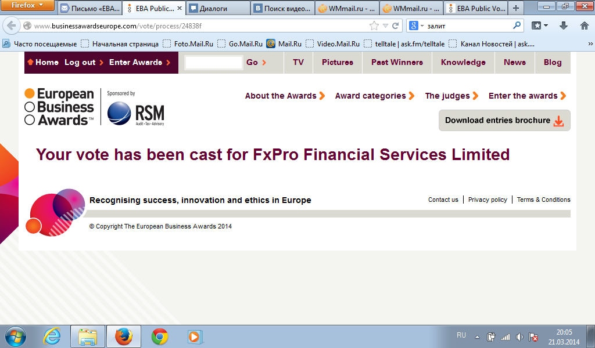Bookmark this page with the star icon
The height and width of the screenshot is (348, 595).
pos(374,26)
